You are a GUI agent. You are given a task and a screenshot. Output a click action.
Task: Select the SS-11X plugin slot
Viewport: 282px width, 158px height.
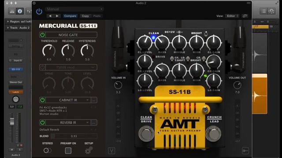16,69
